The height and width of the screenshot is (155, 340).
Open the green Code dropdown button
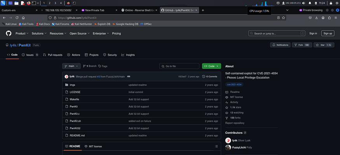[x=211, y=66]
